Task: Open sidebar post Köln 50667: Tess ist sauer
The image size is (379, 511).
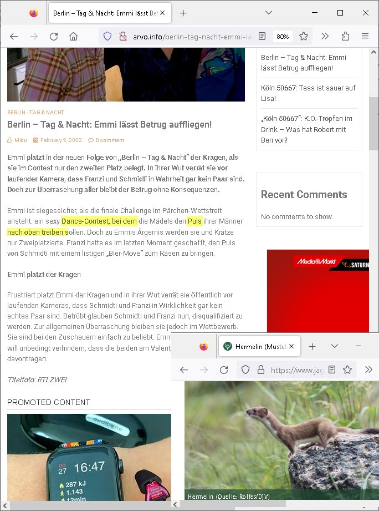Action: click(309, 93)
